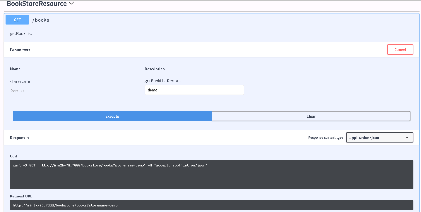421x212 pixels.
Task: Click the getBookListRequest description text
Action: (x=164, y=81)
